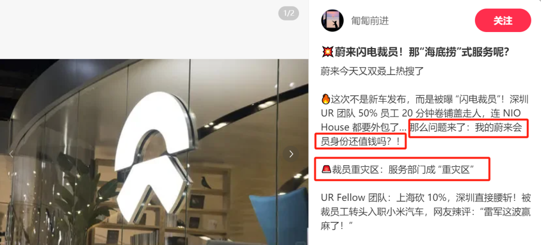
Task: Click the boxed text 员身份还值钱吗？！
Action: (x=361, y=142)
